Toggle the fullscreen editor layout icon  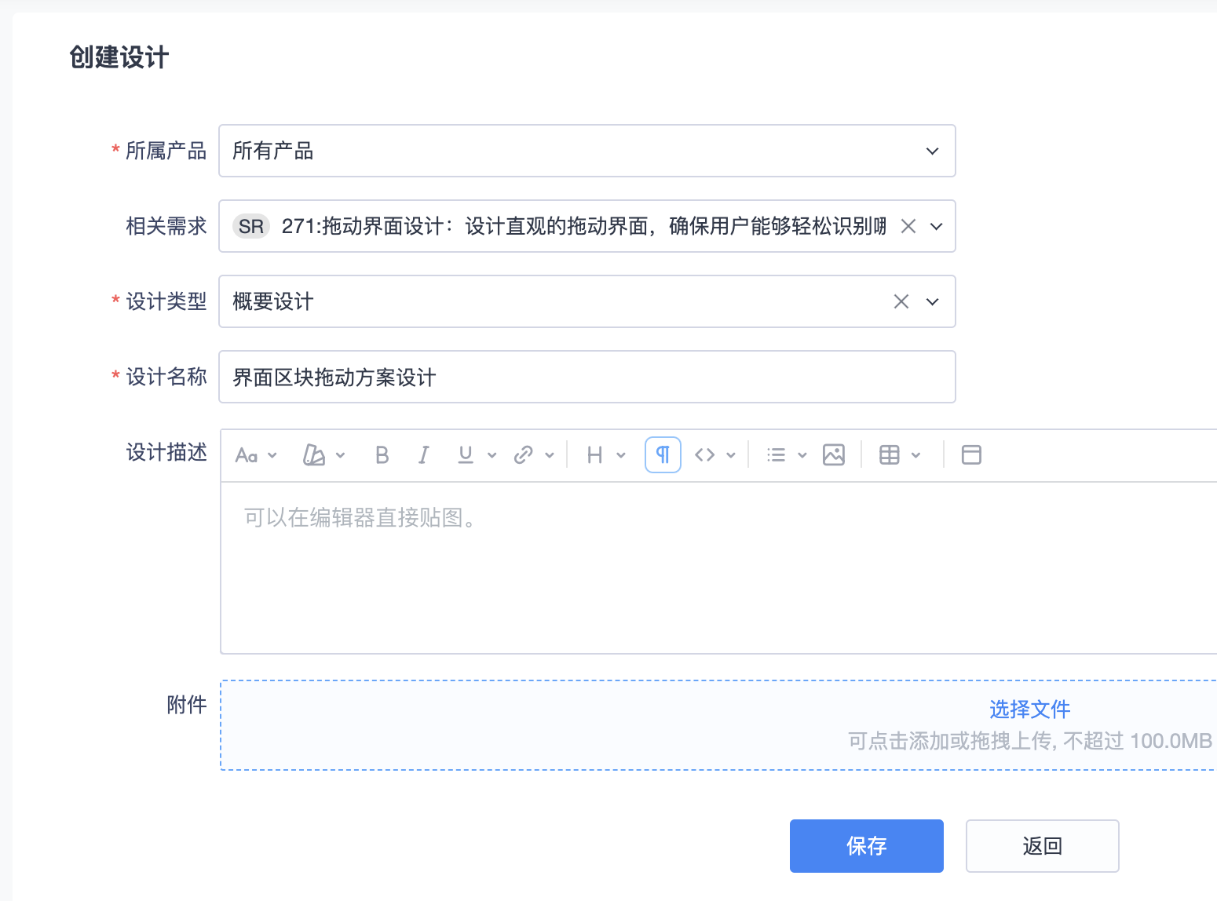pyautogui.click(x=971, y=455)
